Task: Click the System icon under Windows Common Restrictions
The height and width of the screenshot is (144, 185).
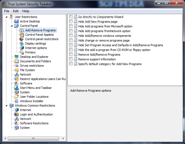Action: click(x=16, y=128)
